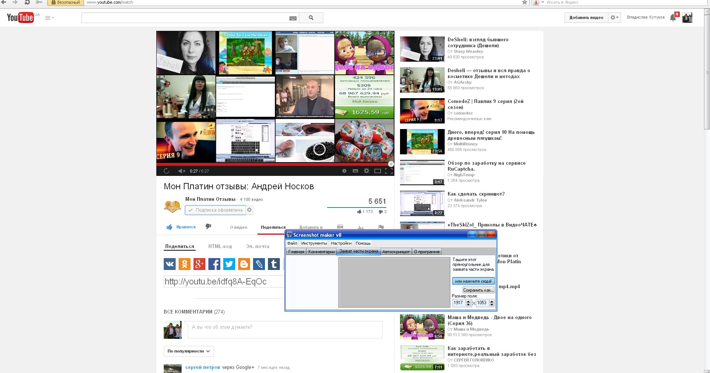Open Файл menu in Screenshot maker

[x=292, y=243]
